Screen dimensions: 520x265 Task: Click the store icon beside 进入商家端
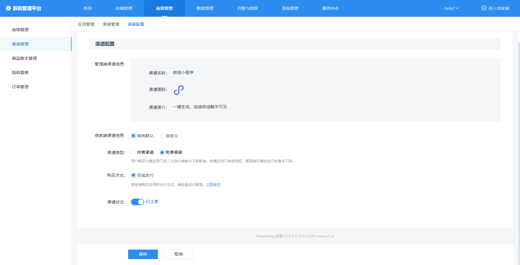(484, 8)
